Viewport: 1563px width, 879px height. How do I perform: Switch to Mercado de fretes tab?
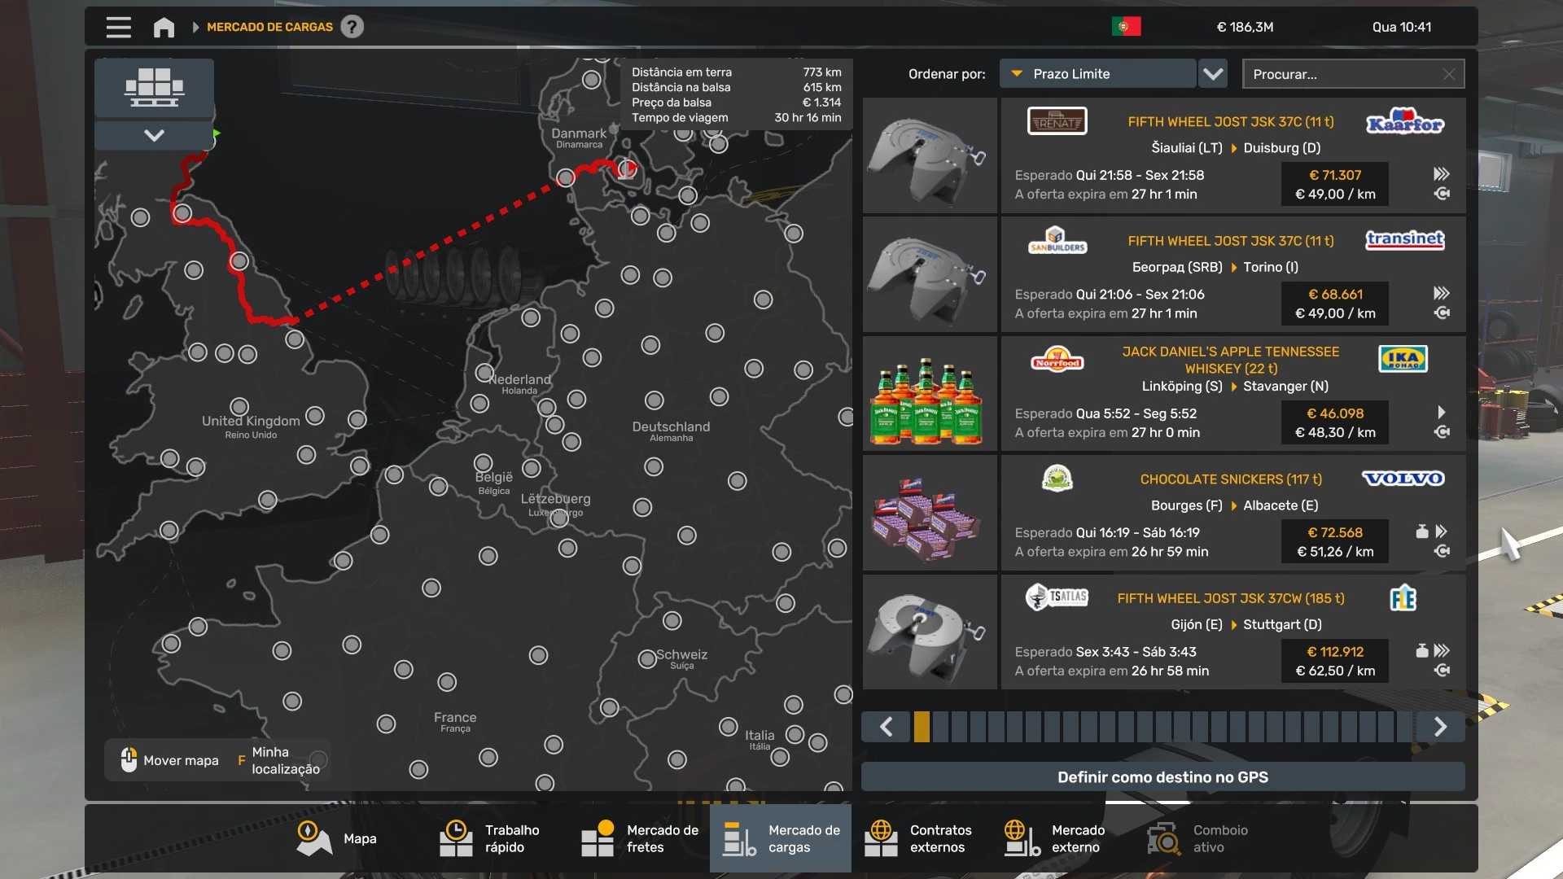[640, 838]
